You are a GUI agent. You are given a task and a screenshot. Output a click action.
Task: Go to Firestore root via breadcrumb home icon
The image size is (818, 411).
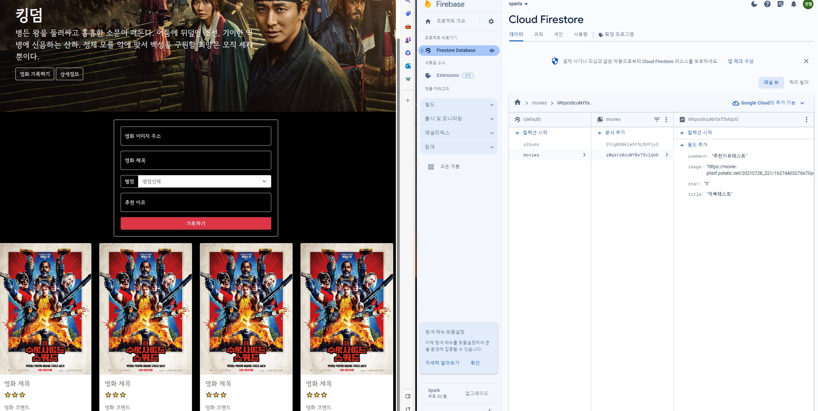517,103
